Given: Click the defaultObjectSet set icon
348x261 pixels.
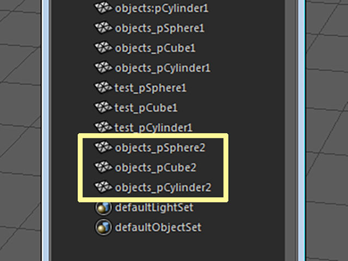Looking at the screenshot, I should click(x=103, y=227).
